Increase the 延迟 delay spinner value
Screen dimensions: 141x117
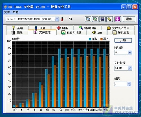tap(129, 83)
